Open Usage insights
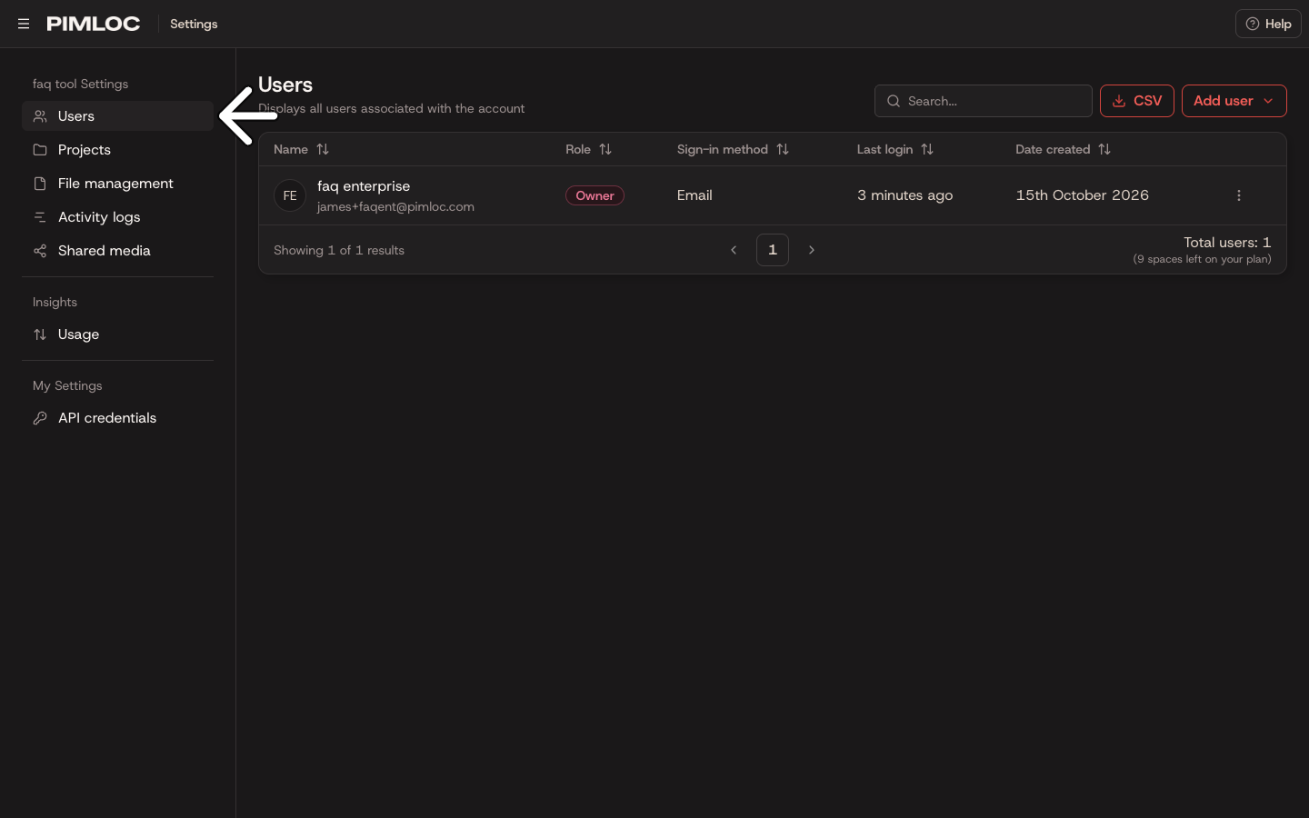 (x=118, y=334)
